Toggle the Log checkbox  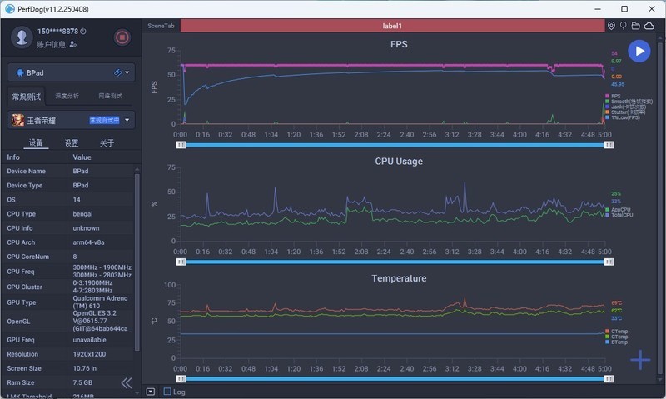pos(167,391)
